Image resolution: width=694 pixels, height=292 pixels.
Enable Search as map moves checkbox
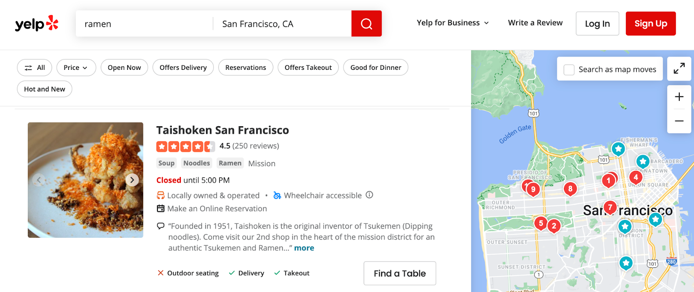(x=569, y=69)
